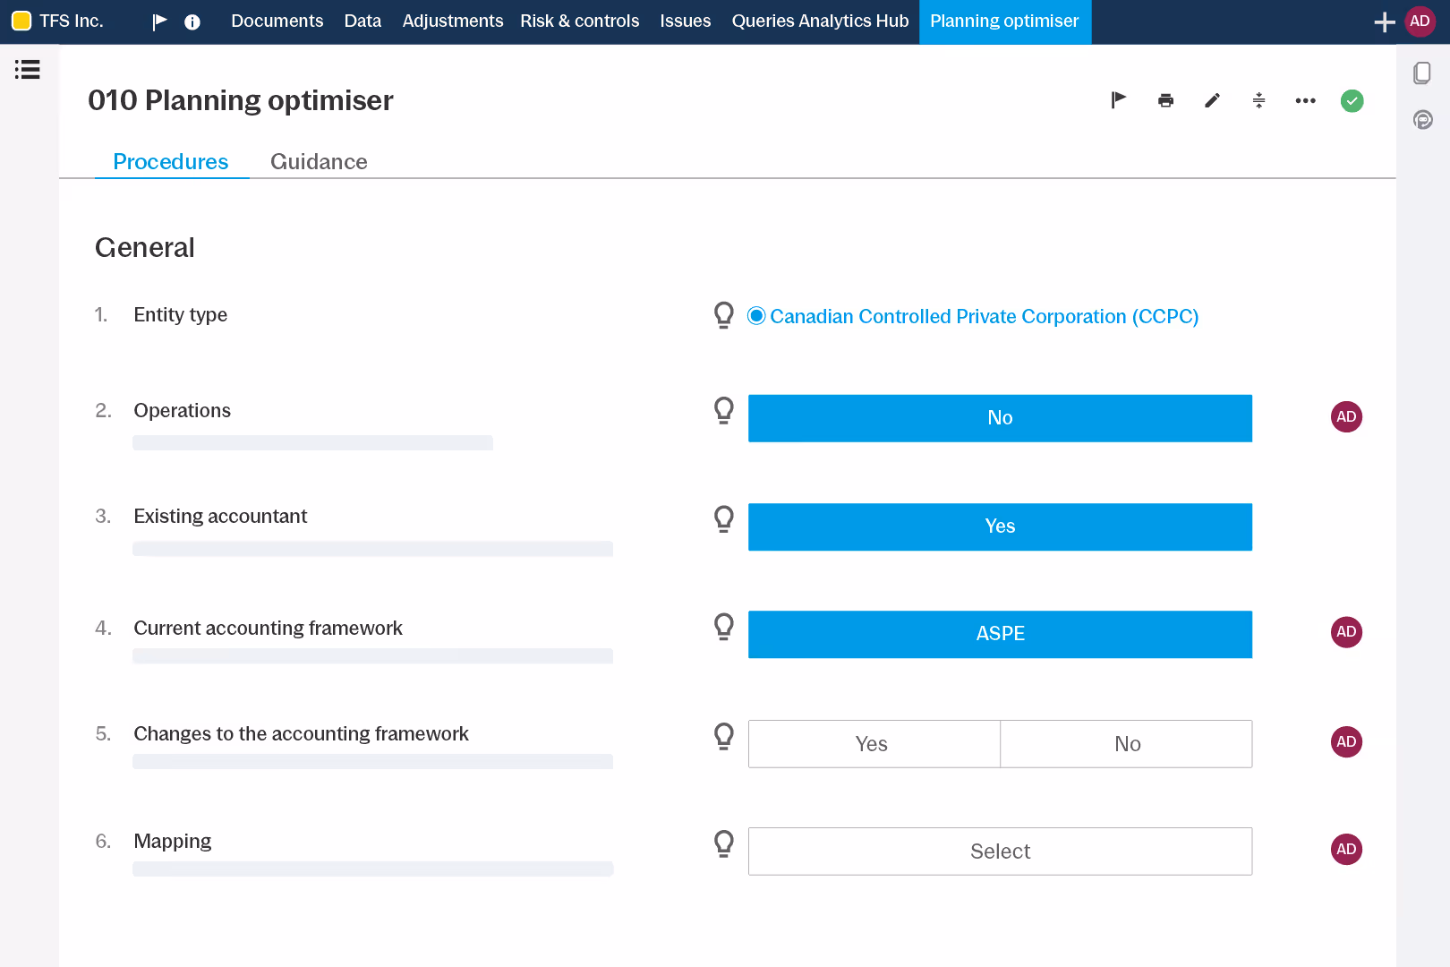The height and width of the screenshot is (967, 1450).
Task: Open the Mapping Select dropdown
Action: pyautogui.click(x=1000, y=851)
